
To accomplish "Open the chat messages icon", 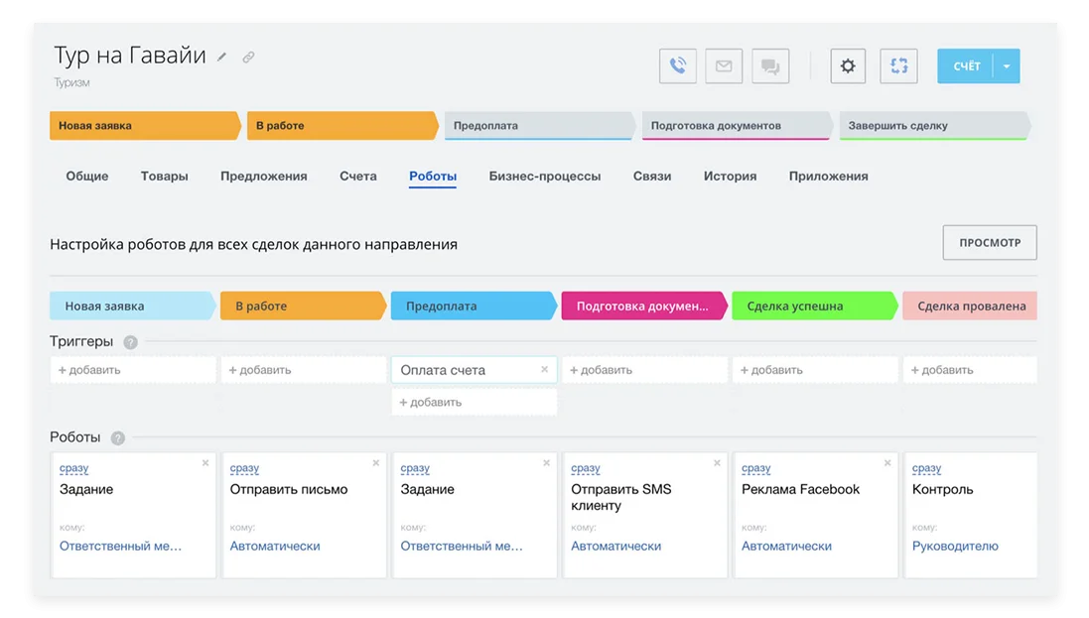I will point(770,65).
